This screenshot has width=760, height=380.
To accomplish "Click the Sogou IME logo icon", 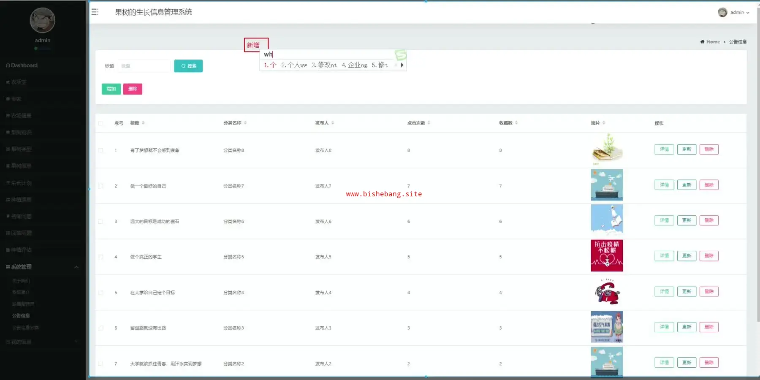I will (x=400, y=55).
